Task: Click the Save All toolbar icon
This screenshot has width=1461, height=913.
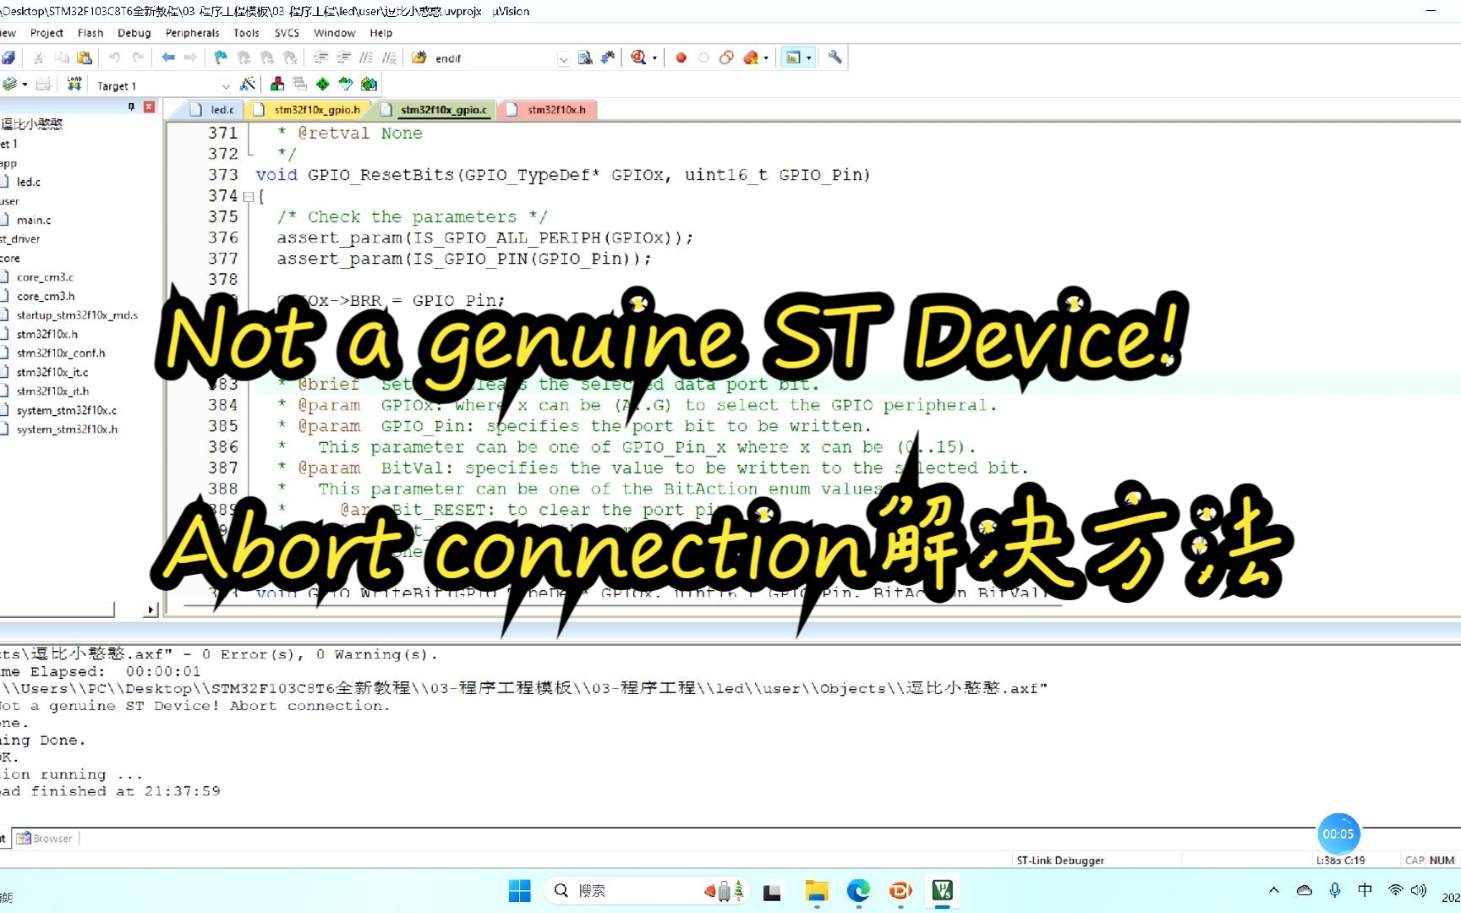Action: (8, 57)
